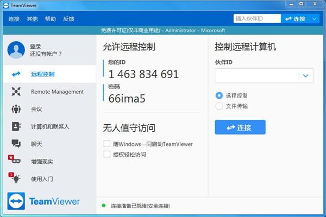326x217 pixels.
Task: Enable 随Windows一同启动TeamViewer checkbox
Action: coord(107,144)
